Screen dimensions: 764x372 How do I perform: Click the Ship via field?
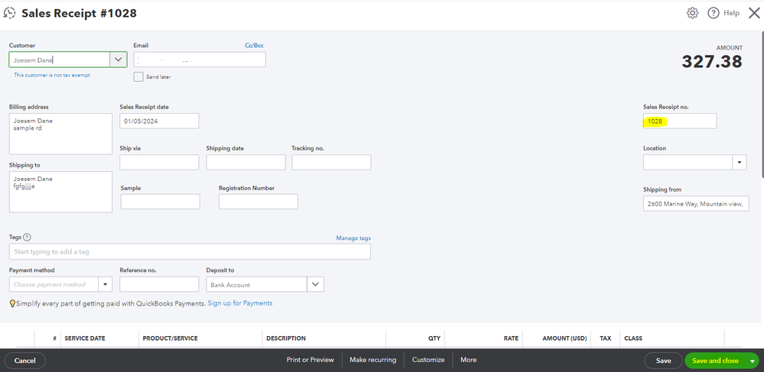click(159, 162)
